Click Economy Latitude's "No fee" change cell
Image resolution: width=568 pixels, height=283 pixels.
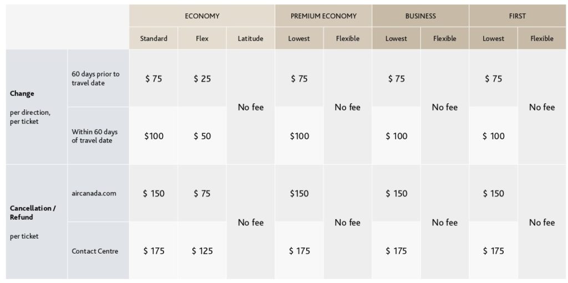point(251,108)
